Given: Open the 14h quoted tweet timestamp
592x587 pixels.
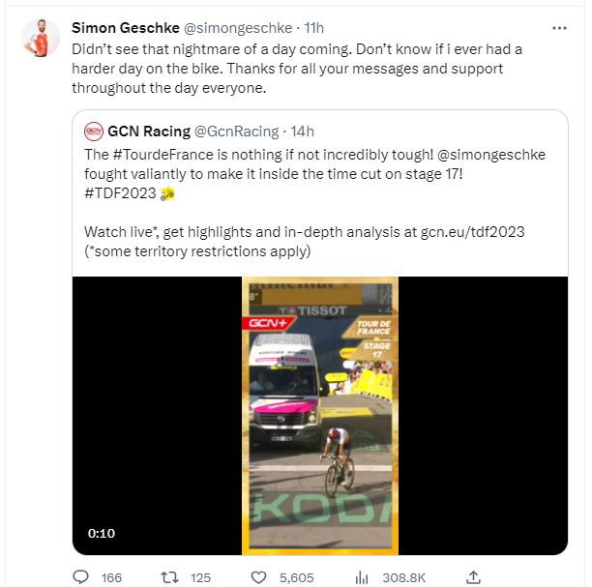Looking at the screenshot, I should [303, 131].
